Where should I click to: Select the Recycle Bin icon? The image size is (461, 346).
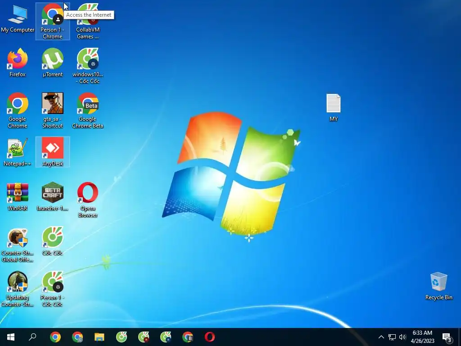[x=438, y=286]
